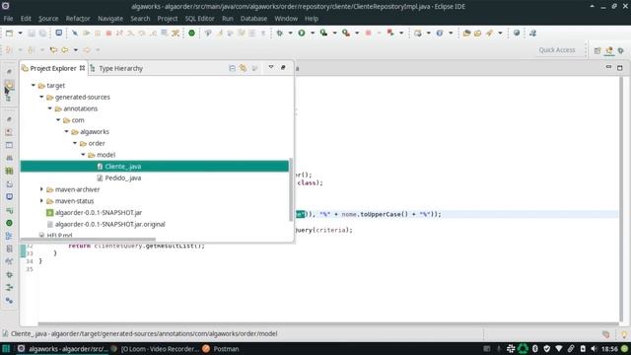This screenshot has width=631, height=355.
Task: Open the Run dropdown arrow
Action: click(313, 33)
